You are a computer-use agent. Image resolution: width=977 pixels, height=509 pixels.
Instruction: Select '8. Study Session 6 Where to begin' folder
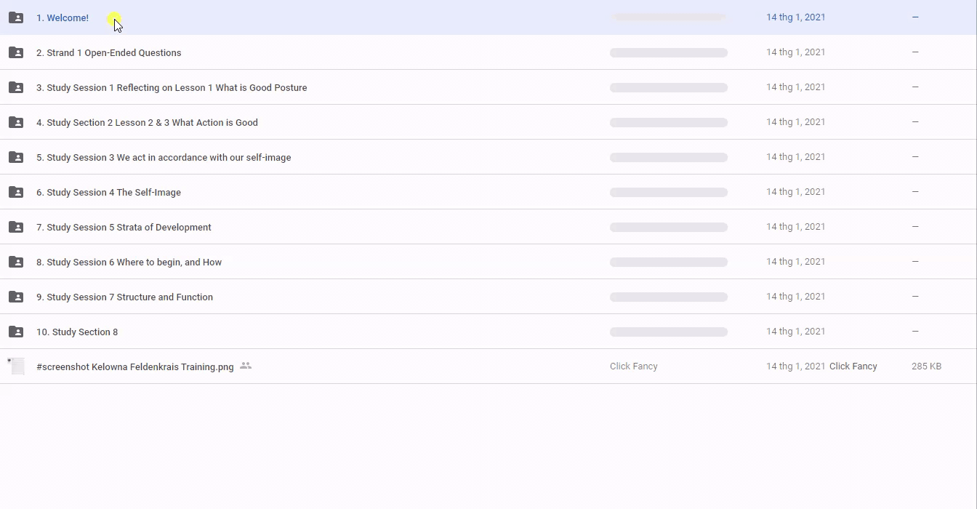coord(129,262)
